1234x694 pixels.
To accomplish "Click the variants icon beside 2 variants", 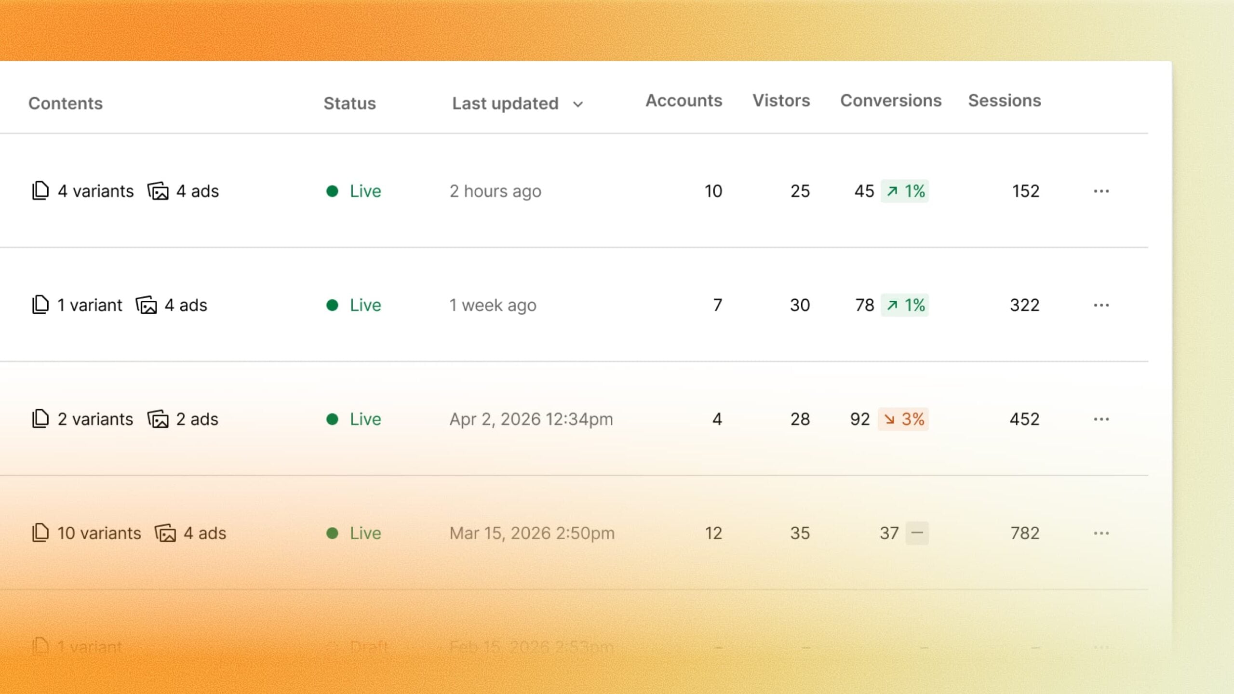I will coord(40,419).
